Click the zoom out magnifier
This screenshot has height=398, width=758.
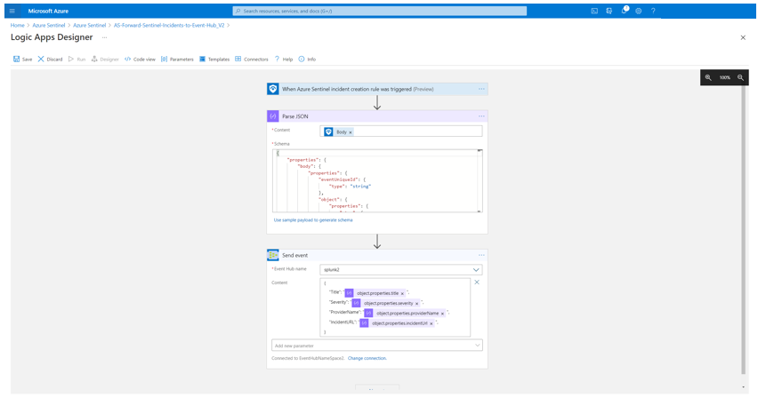click(740, 78)
